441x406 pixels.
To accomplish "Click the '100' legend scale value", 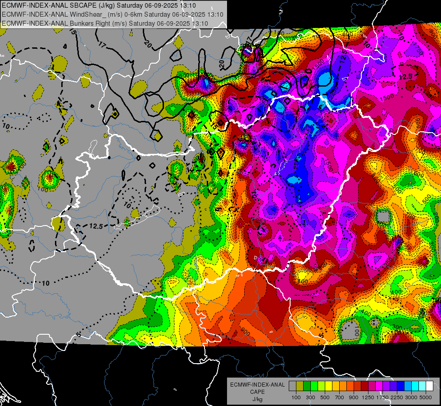I will 296,397.
